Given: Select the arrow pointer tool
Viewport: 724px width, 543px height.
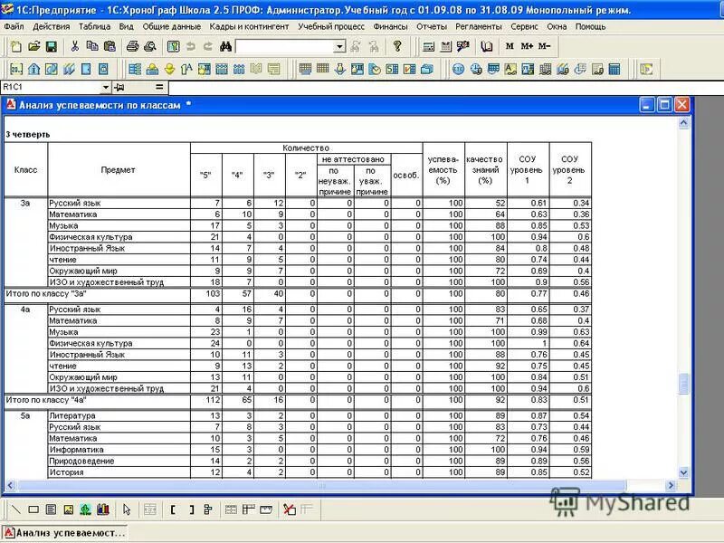Looking at the screenshot, I should coord(127,510).
